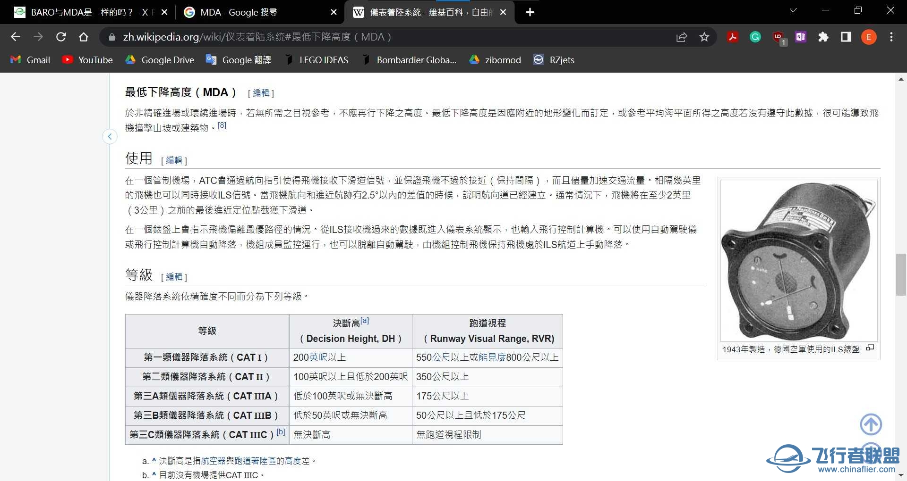
Task: Open Chrome's three-dot menu
Action: pos(891,37)
